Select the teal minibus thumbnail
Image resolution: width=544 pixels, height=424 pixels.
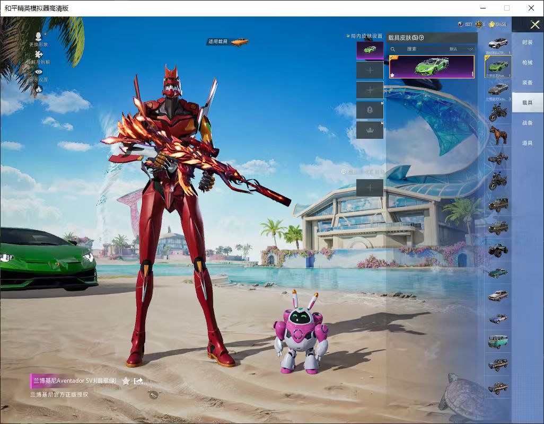coord(498,341)
